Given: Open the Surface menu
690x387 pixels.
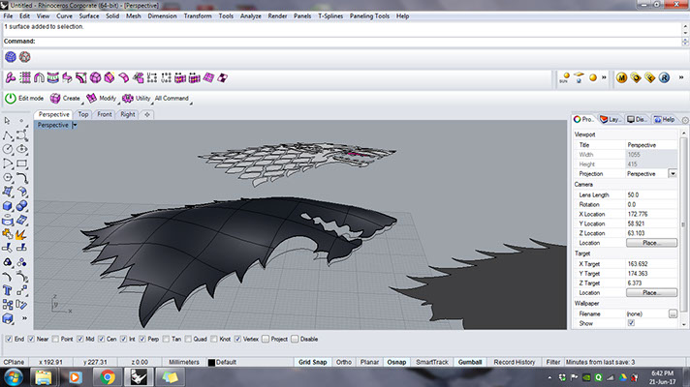Looking at the screenshot, I should [x=89, y=16].
